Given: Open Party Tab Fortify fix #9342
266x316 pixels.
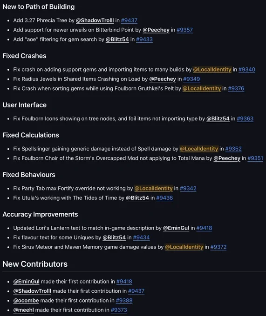Looking at the screenshot, I should (188, 188).
